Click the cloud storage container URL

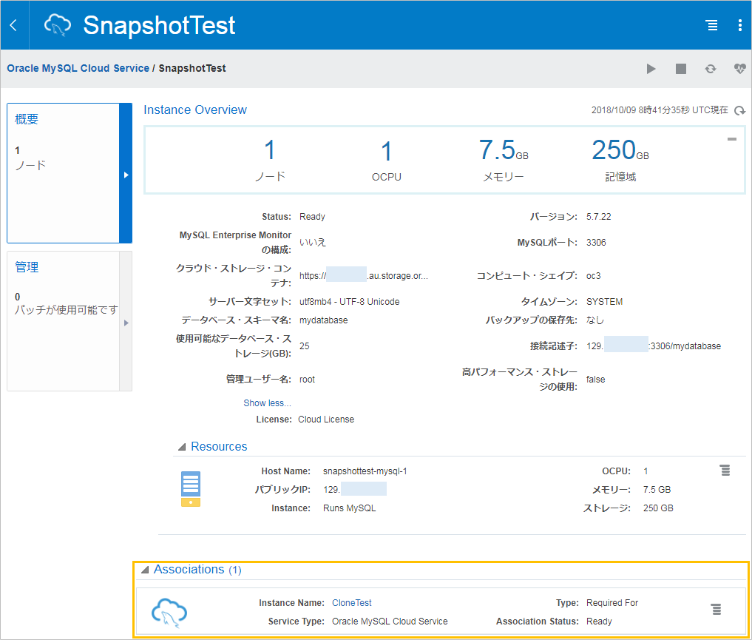pos(364,275)
